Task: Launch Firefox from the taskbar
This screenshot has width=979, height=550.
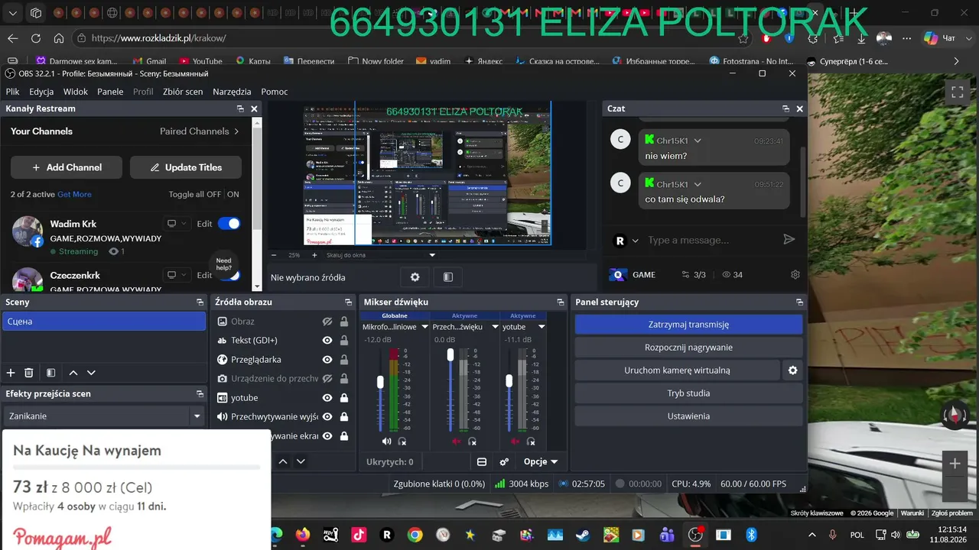Action: (303, 535)
